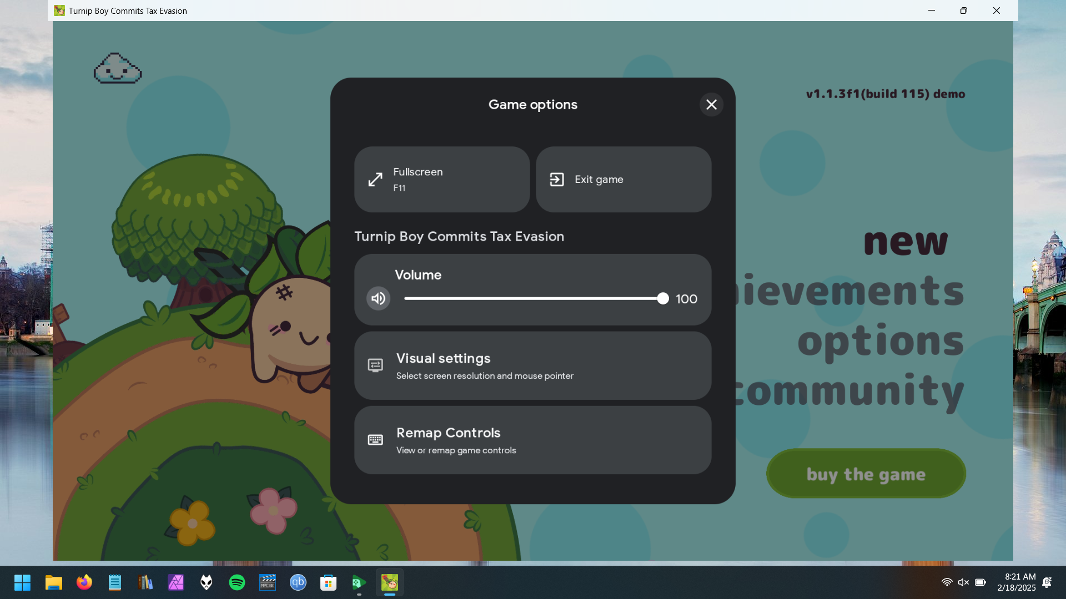Open File Explorer from the taskbar
This screenshot has height=599, width=1066.
(x=54, y=582)
